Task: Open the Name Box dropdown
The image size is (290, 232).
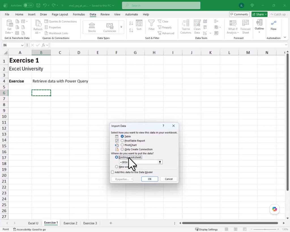Action: (22, 45)
